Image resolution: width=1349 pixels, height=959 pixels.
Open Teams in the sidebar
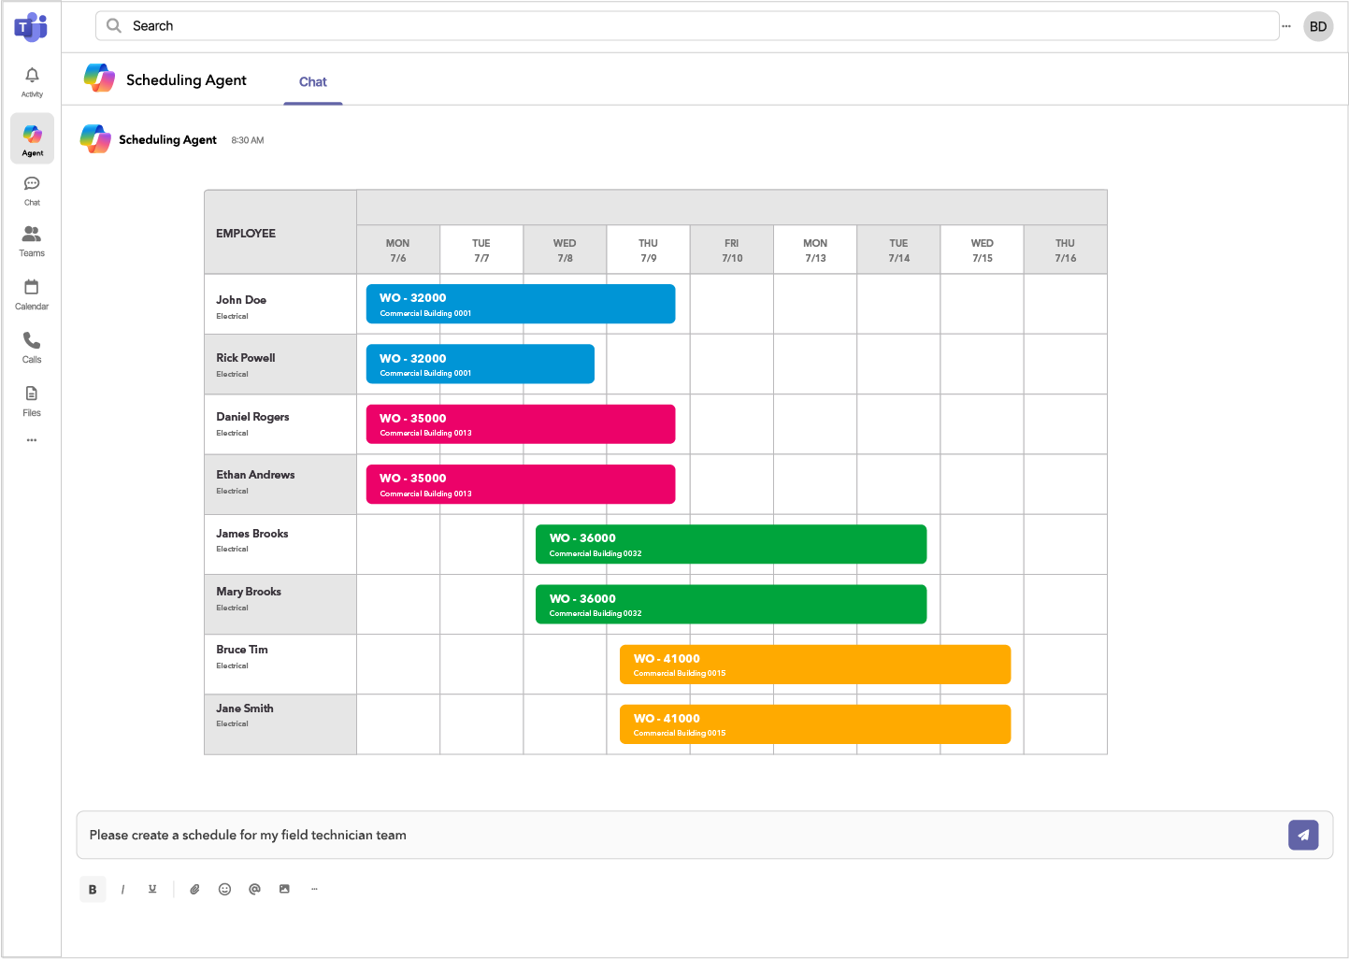(32, 241)
